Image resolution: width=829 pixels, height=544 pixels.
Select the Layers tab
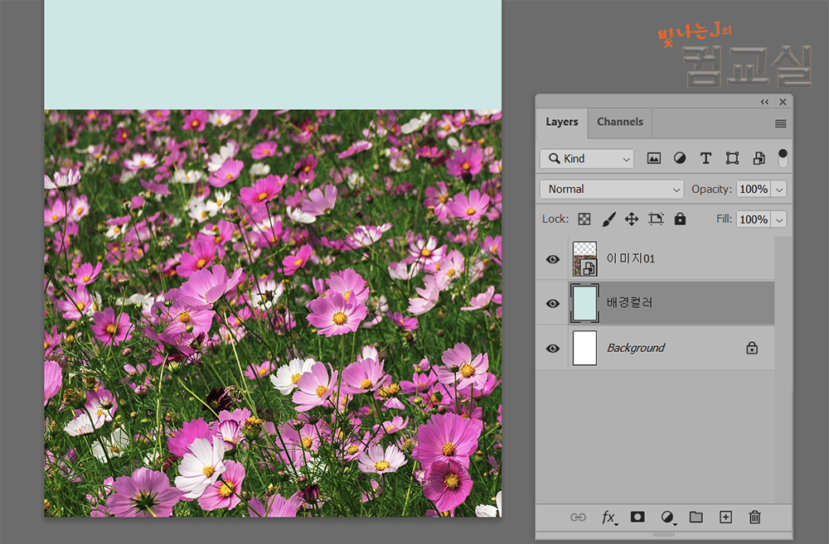(561, 122)
